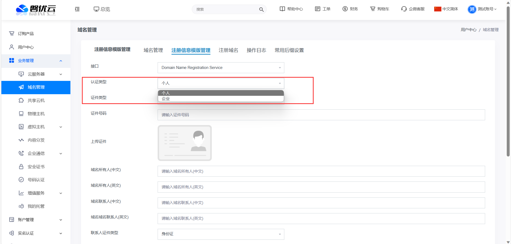Open the 财务 finance page
Screen dimensions: 511x244
(350, 9)
